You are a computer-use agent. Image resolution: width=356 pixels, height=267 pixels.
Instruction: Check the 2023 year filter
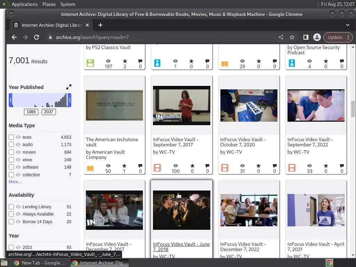pyautogui.click(x=11, y=248)
